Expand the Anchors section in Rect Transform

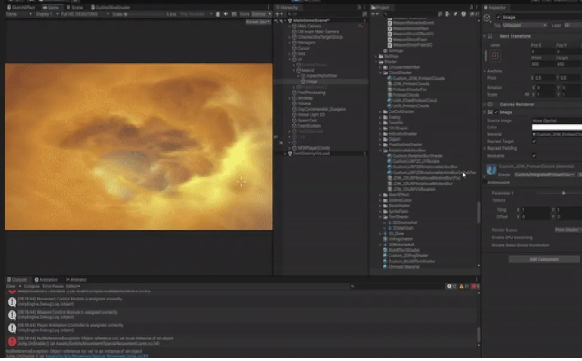(486, 70)
